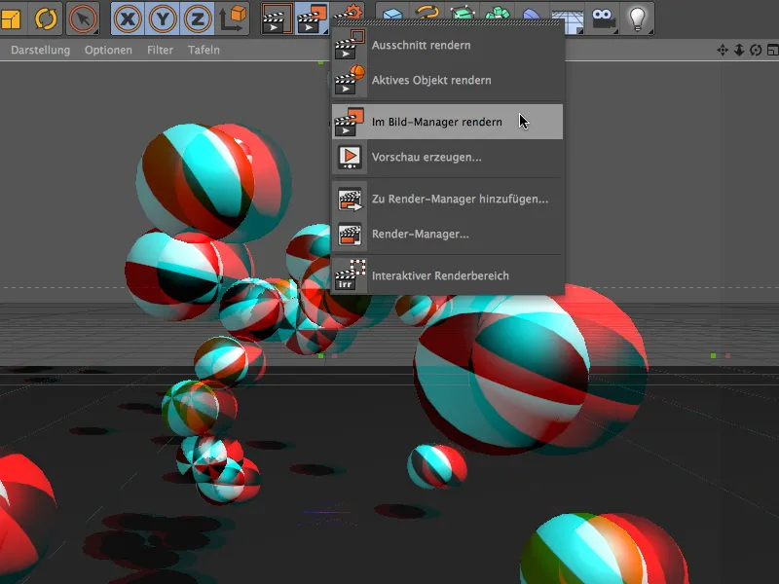Screen dimensions: 779x584
Task: Click the irr Interaktiver Renderbereich icon
Action: [350, 275]
